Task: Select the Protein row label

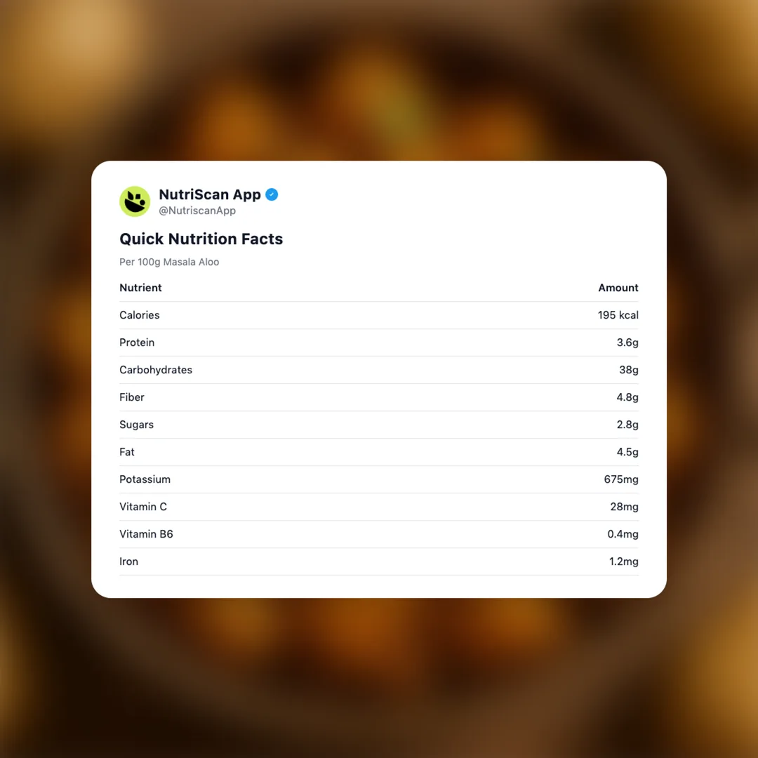Action: pos(137,343)
